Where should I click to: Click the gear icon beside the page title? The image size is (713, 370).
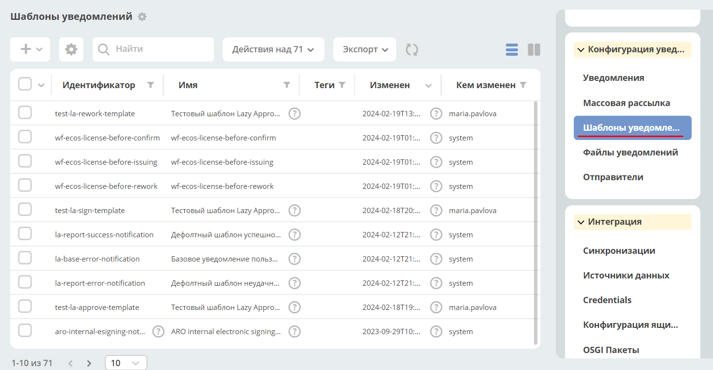click(x=142, y=16)
